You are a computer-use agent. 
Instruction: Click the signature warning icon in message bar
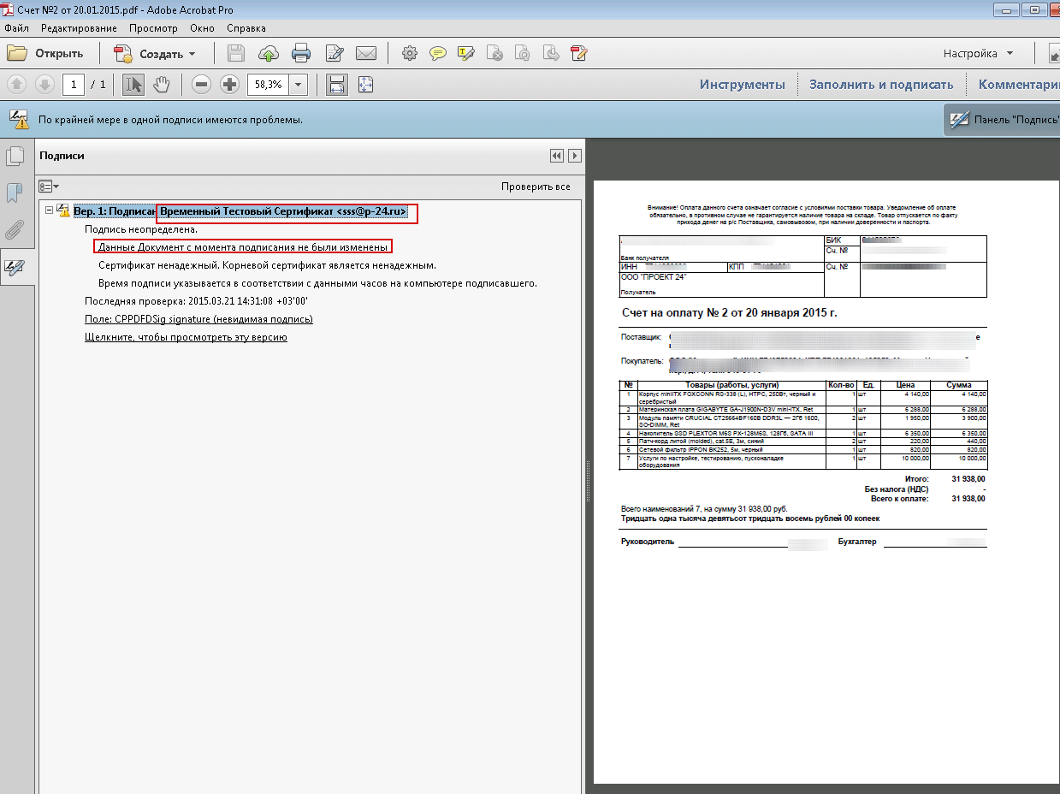coord(19,119)
